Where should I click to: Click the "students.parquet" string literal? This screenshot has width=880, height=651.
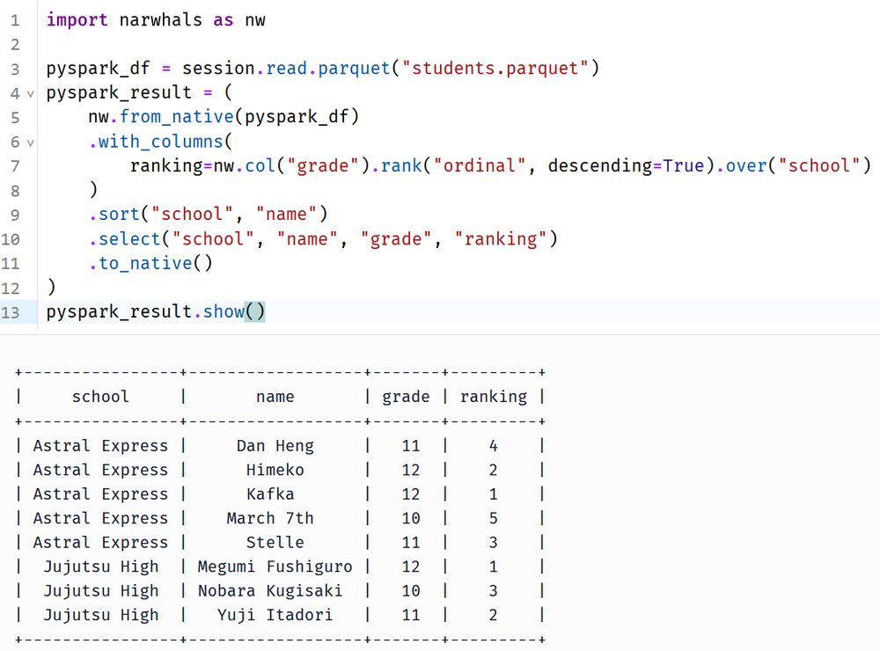(495, 69)
